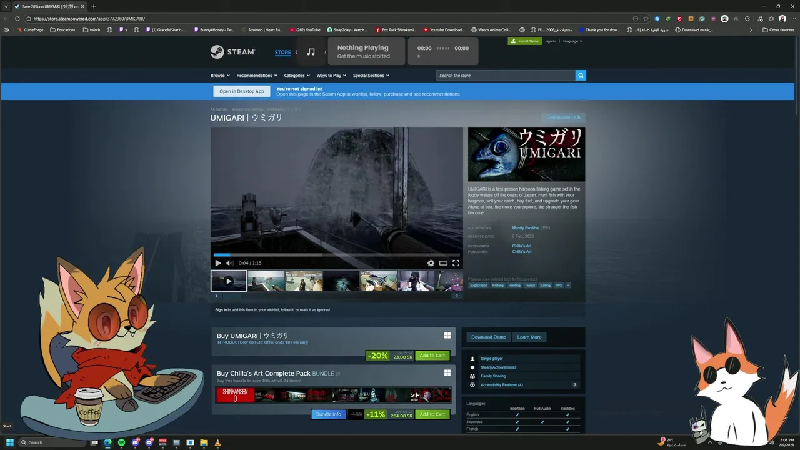Click the Windows platform icon on Buy UMIGARI
The width and height of the screenshot is (800, 450).
(x=447, y=336)
